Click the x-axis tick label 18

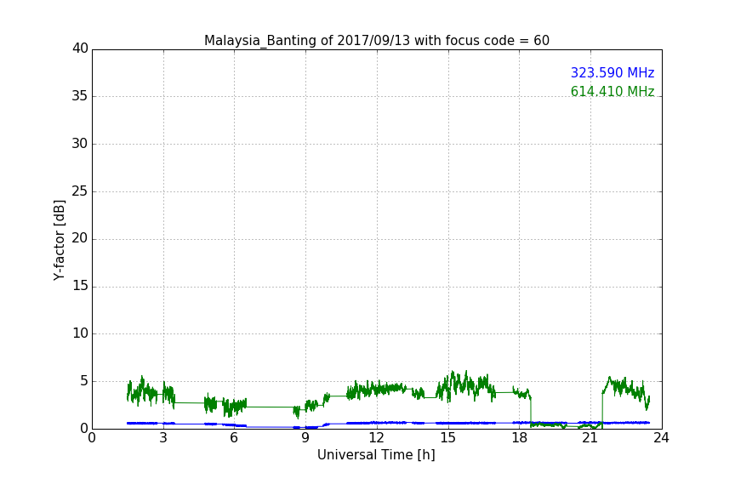pos(519,438)
